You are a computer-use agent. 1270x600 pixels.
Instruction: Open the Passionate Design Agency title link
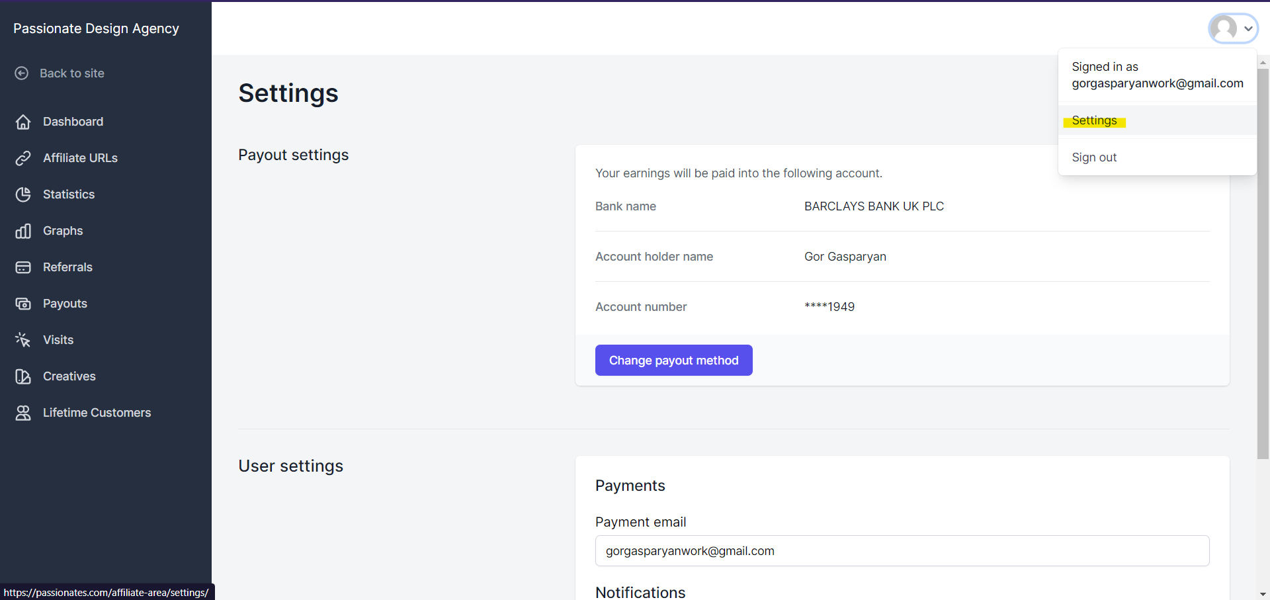96,28
